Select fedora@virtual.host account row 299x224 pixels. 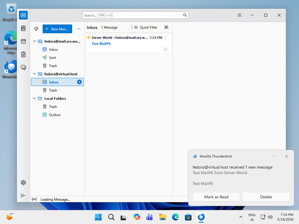click(x=58, y=74)
